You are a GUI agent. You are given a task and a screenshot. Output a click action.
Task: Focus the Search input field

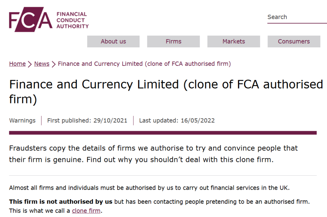[x=297, y=17]
